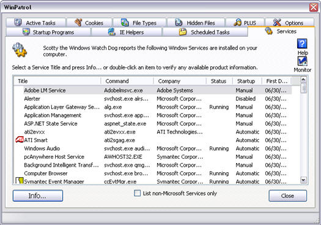Select the Windows Audio row
321x225 pixels.
[153, 148]
